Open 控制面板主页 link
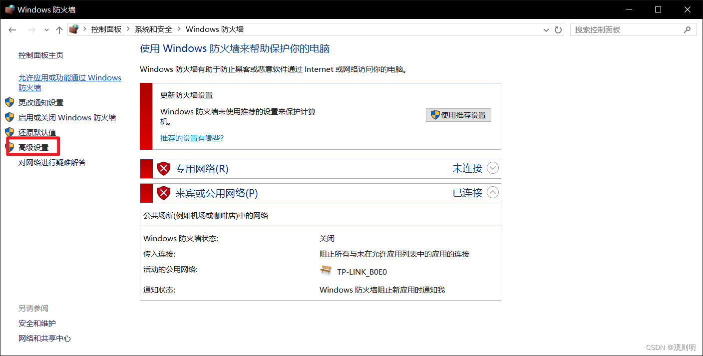 [x=41, y=55]
